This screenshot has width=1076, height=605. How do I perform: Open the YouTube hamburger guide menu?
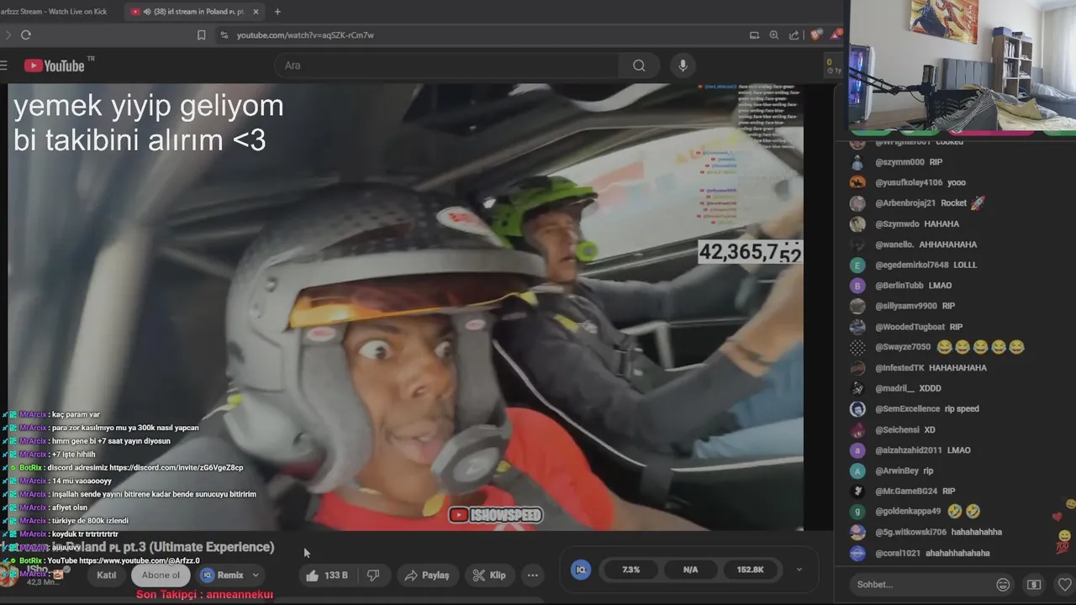pos(4,66)
